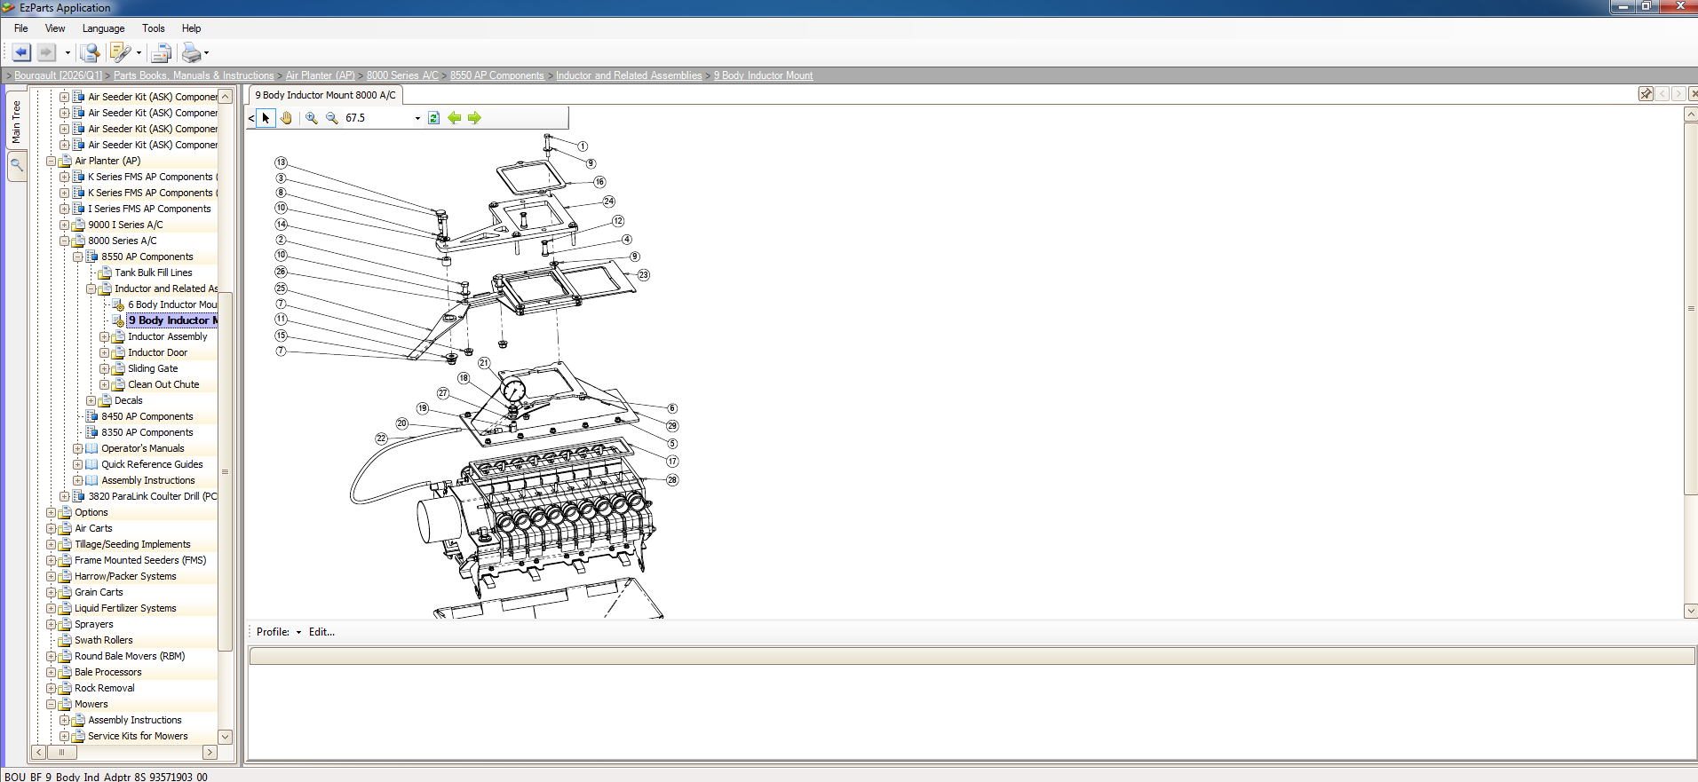Click the Air Planter (AP) breadcrumb link

tap(320, 75)
